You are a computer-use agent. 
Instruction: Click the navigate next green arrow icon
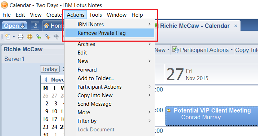coord(38,36)
